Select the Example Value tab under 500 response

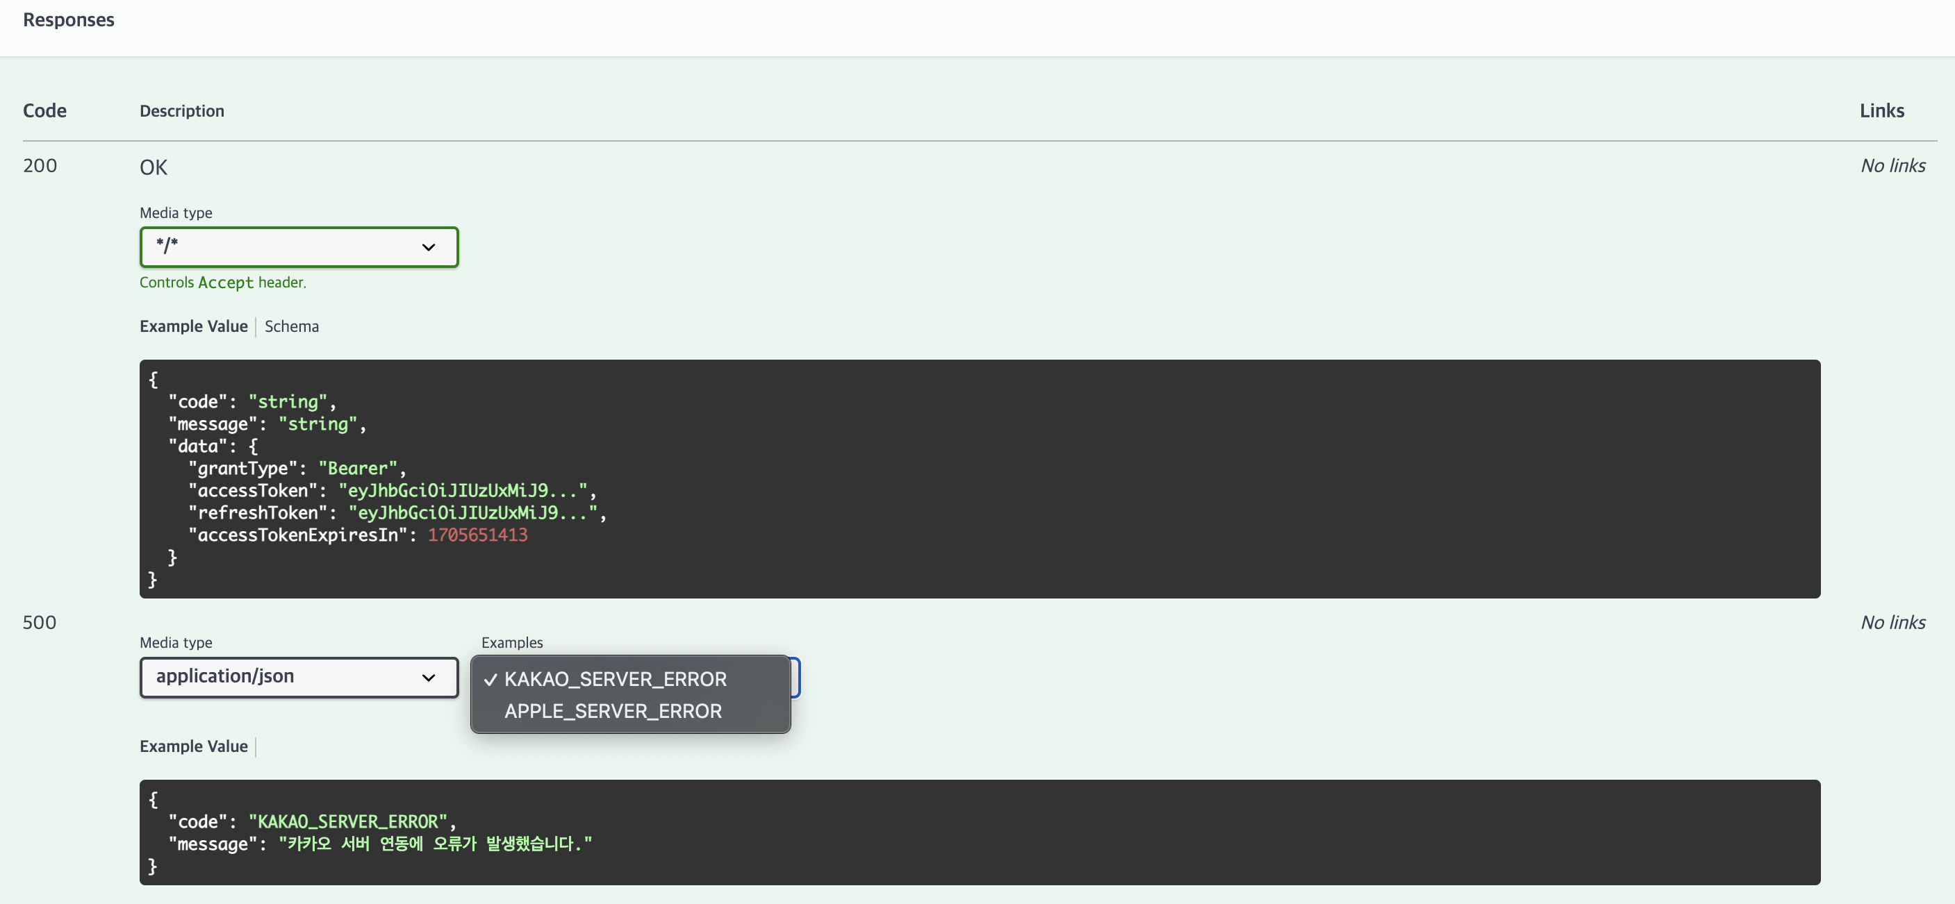pyautogui.click(x=194, y=746)
